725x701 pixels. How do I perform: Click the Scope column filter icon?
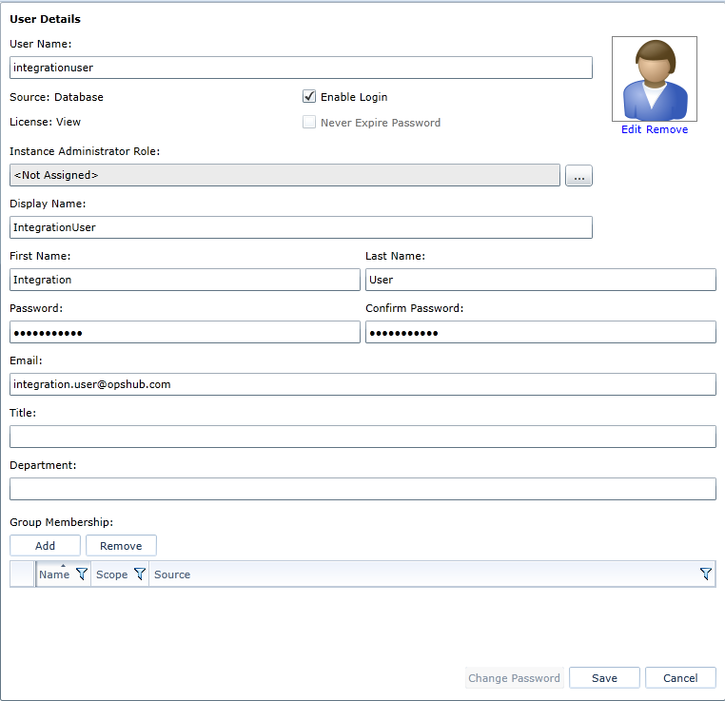(139, 574)
